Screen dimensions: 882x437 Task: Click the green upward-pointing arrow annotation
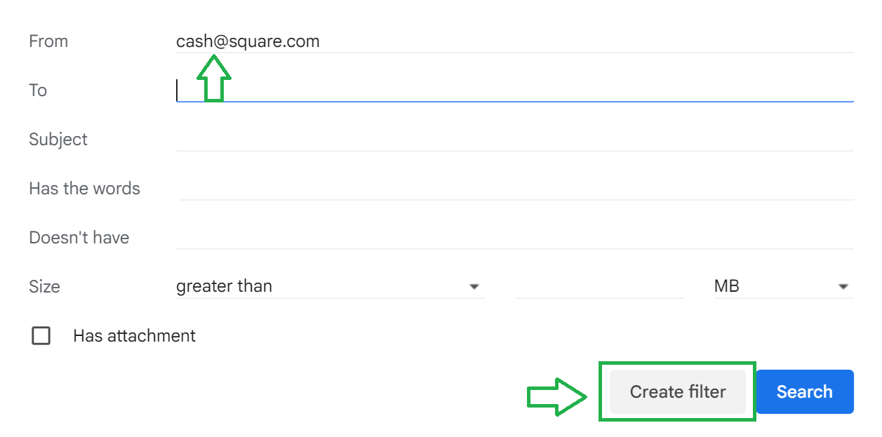tap(213, 79)
